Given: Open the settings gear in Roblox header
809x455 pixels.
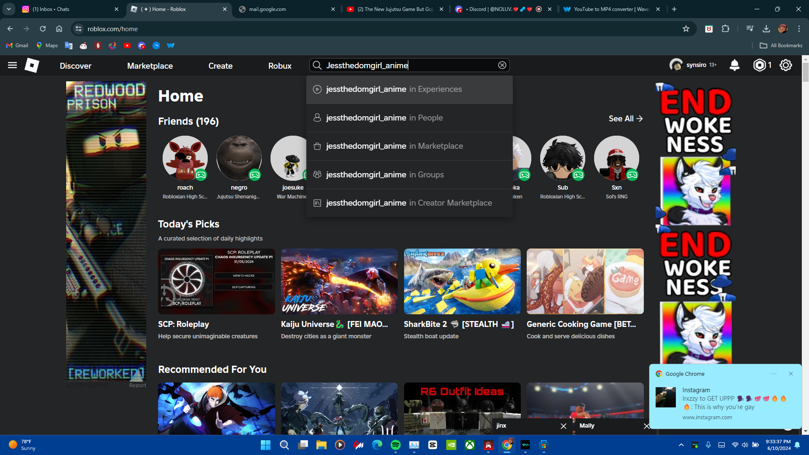Looking at the screenshot, I should pyautogui.click(x=785, y=65).
